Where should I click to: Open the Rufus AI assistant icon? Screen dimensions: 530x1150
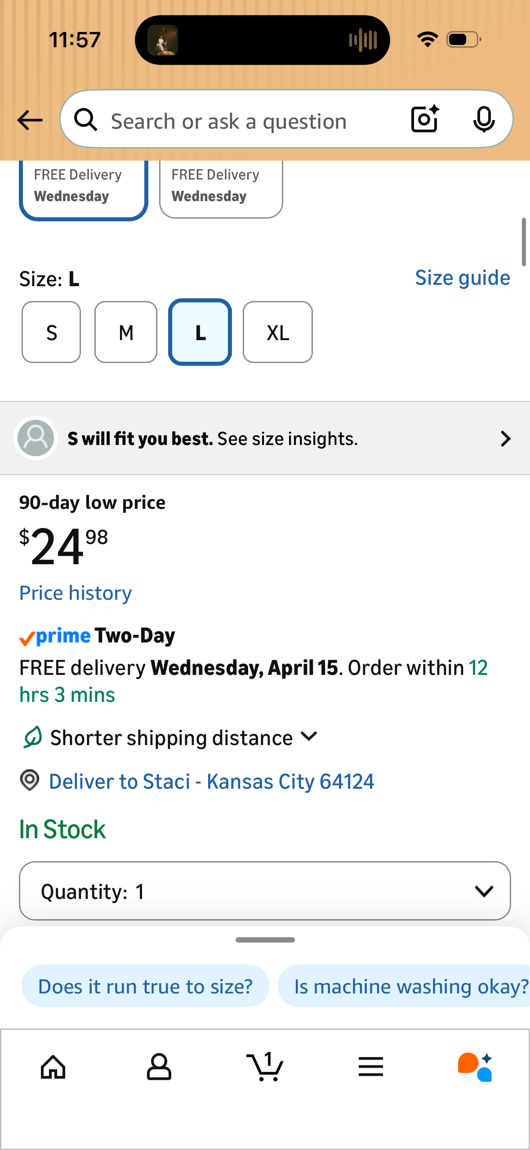pyautogui.click(x=475, y=1067)
